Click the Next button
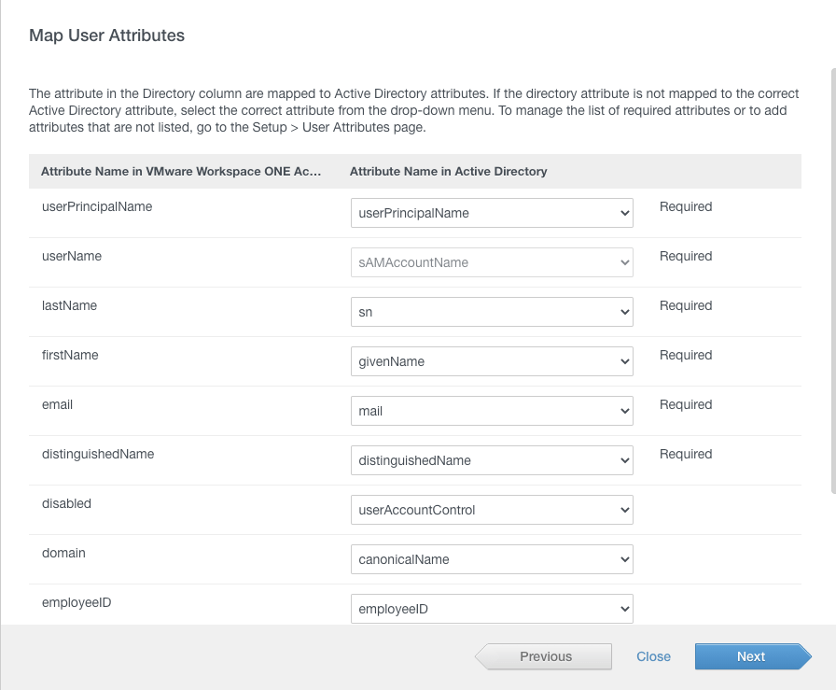Viewport: 836px width, 690px height. [751, 656]
